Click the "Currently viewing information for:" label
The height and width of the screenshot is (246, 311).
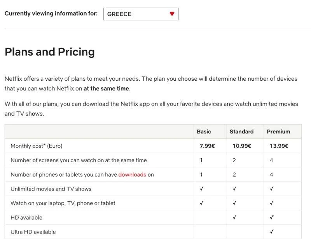(x=51, y=14)
